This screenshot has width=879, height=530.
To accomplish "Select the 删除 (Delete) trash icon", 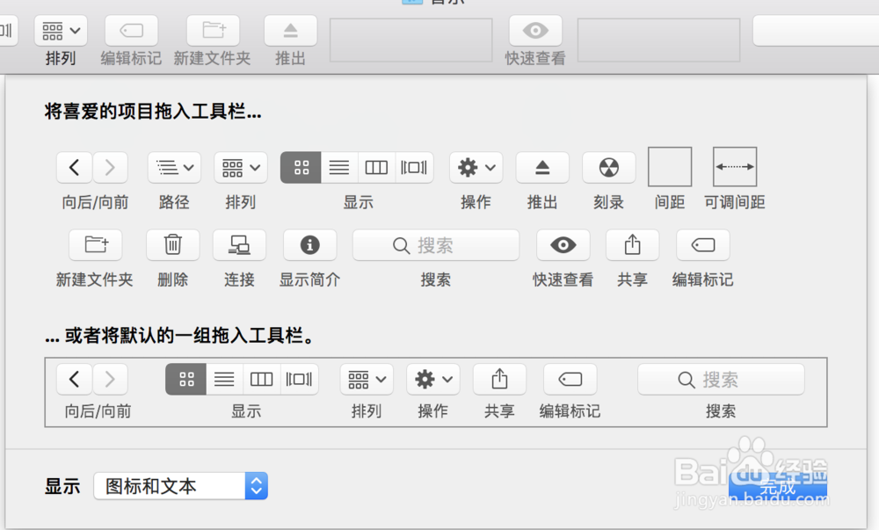I will (x=172, y=245).
